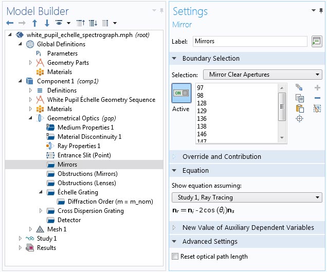Viewport: 327px width, 272px height.
Task: Click the Label text field containing Mirrors
Action: [x=250, y=41]
